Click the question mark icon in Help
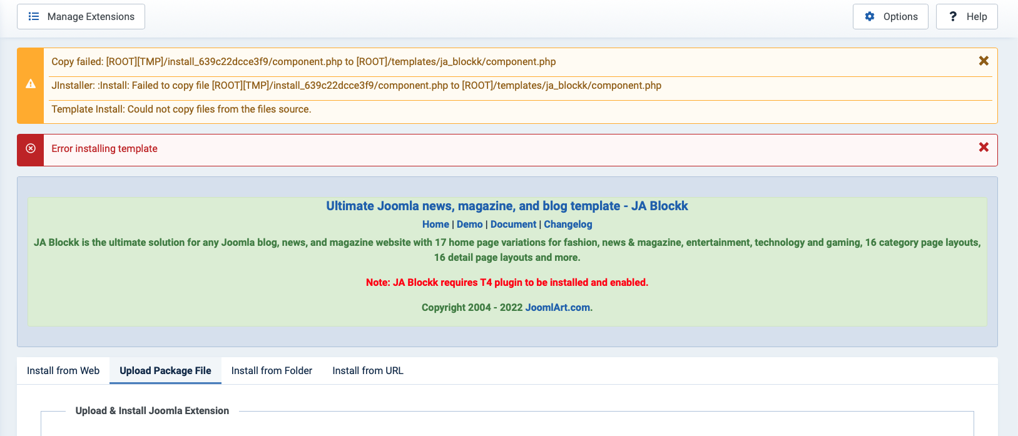This screenshot has width=1018, height=436. [x=953, y=16]
